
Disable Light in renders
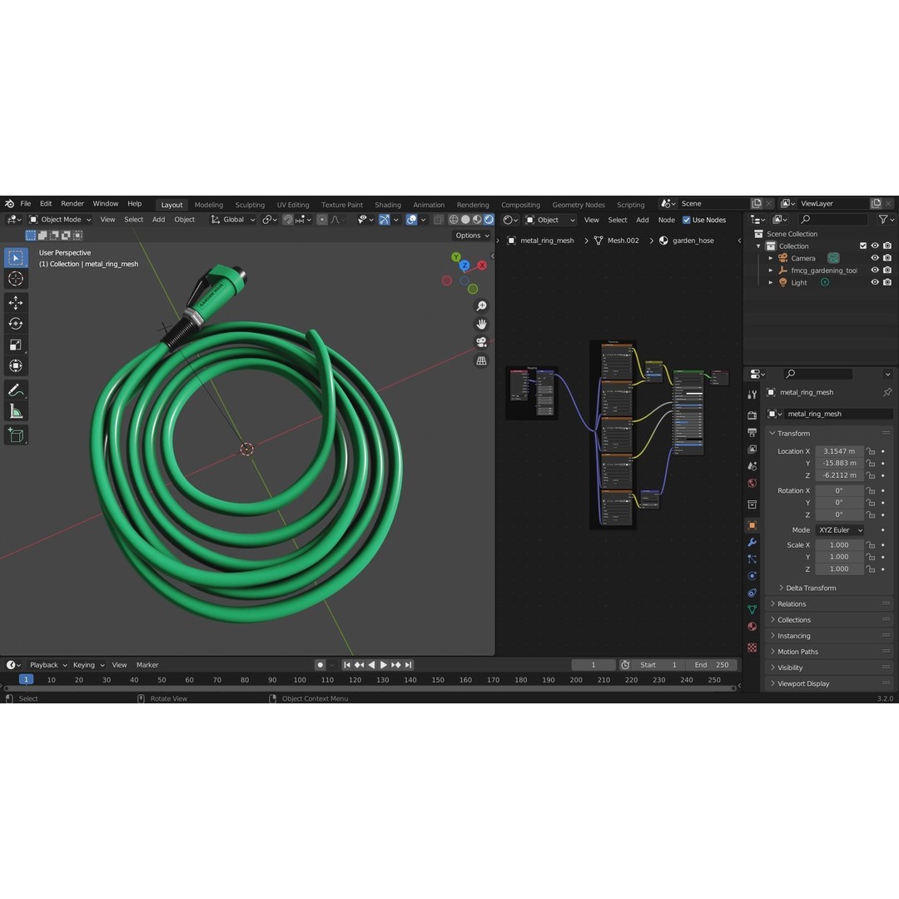point(887,282)
